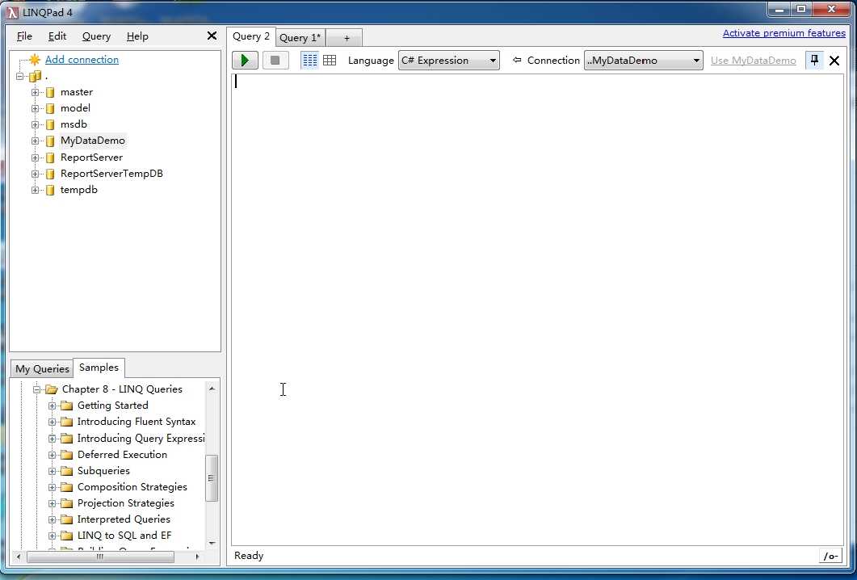Click inside the empty query editor area
The image size is (857, 580).
pos(537,309)
